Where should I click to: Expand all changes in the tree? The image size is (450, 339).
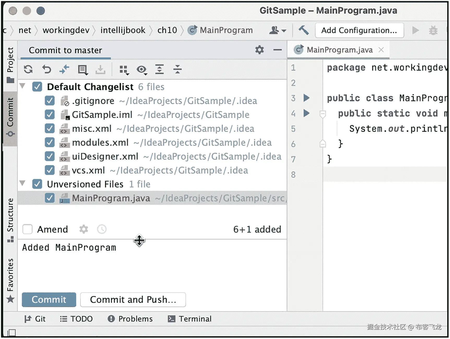tap(159, 69)
